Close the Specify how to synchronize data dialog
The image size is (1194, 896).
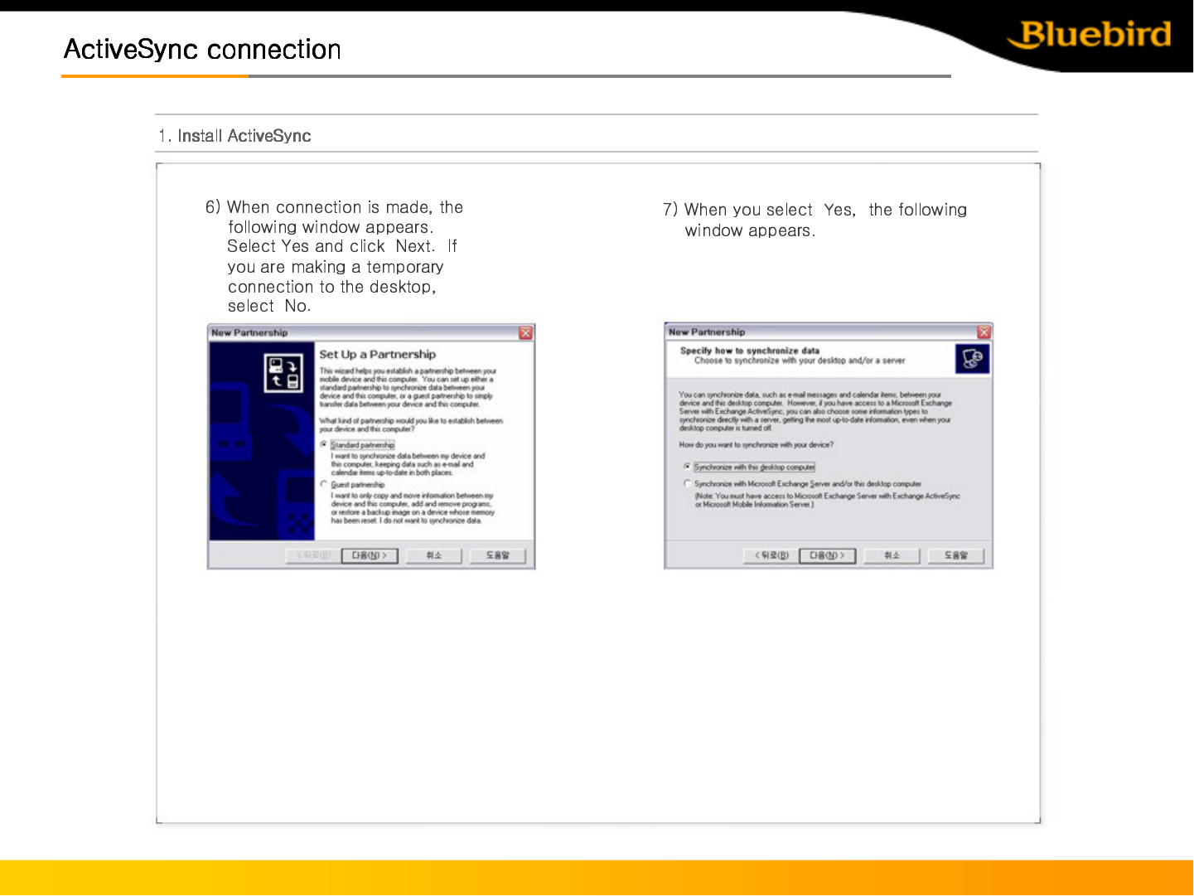point(984,332)
